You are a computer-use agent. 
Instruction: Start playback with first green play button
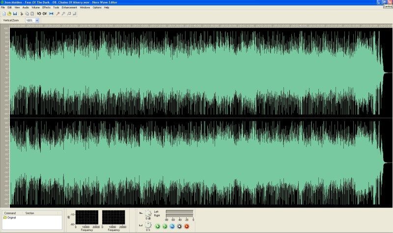point(158,227)
